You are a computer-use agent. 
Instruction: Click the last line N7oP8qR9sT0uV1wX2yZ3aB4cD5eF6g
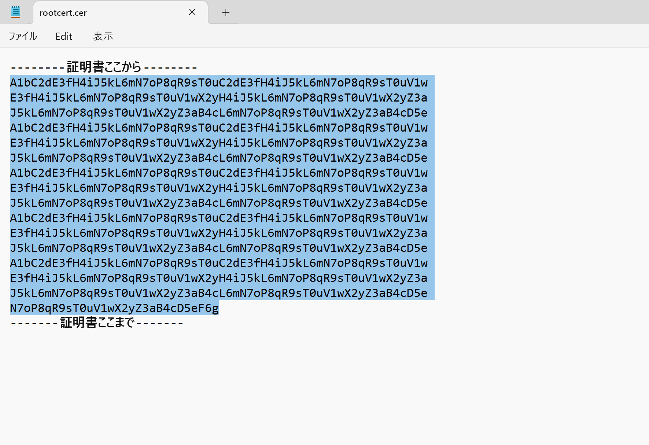pos(114,308)
